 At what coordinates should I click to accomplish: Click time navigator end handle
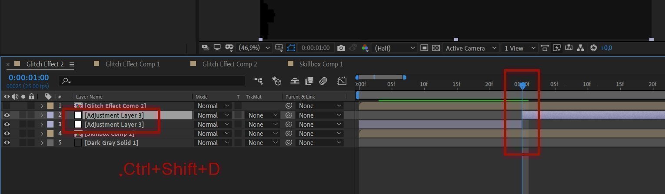(404, 77)
